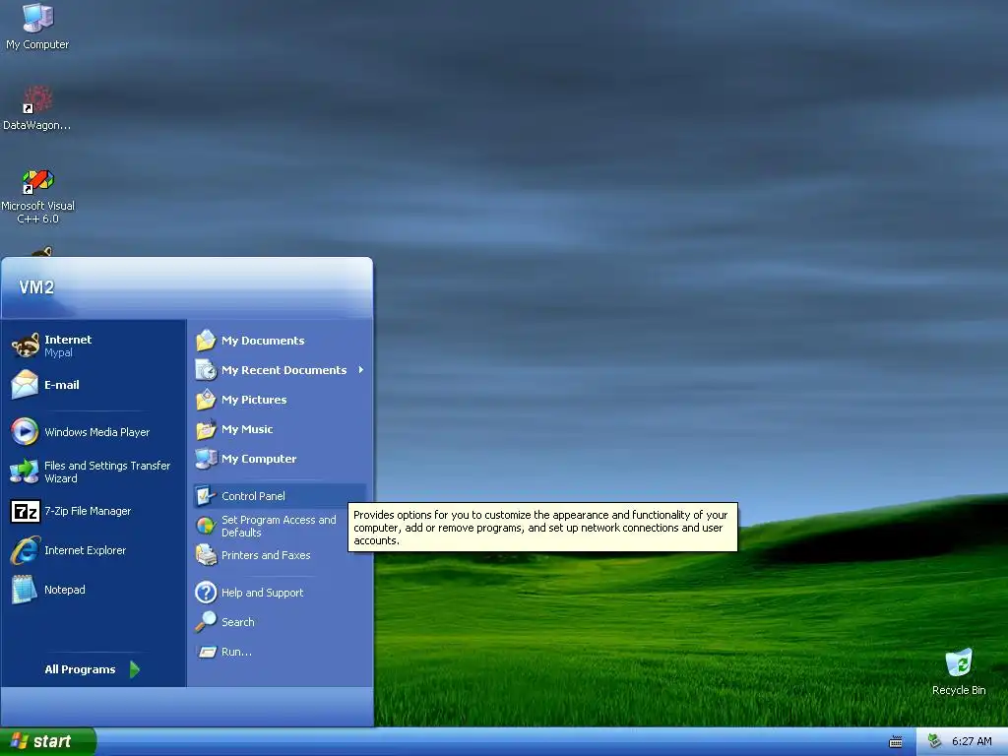Select '7-Zip File Manager' text
The image size is (1008, 756).
[x=88, y=511]
